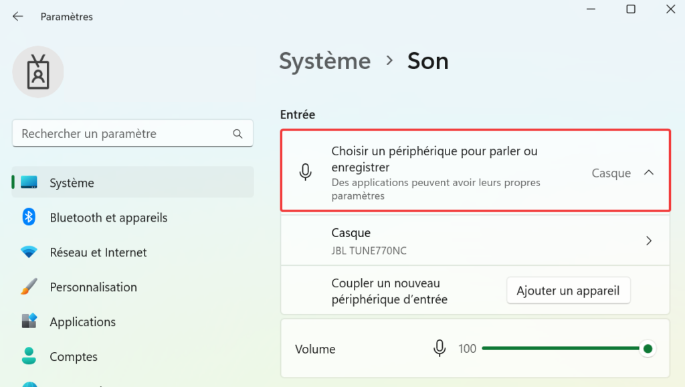Screen dimensions: 685x387
Task: Select the Bluetooth et appareils icon
Action: pos(29,217)
